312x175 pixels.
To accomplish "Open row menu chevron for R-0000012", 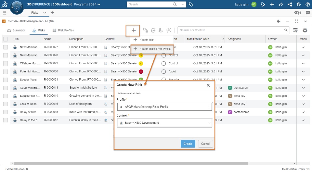I will pyautogui.click(x=303, y=120).
